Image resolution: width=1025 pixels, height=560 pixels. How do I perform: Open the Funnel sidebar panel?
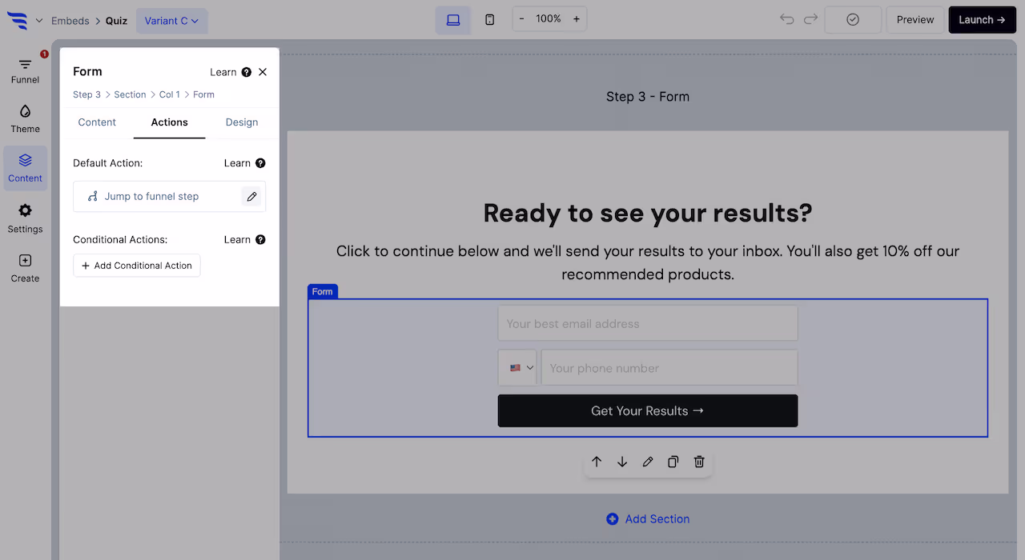tap(25, 70)
